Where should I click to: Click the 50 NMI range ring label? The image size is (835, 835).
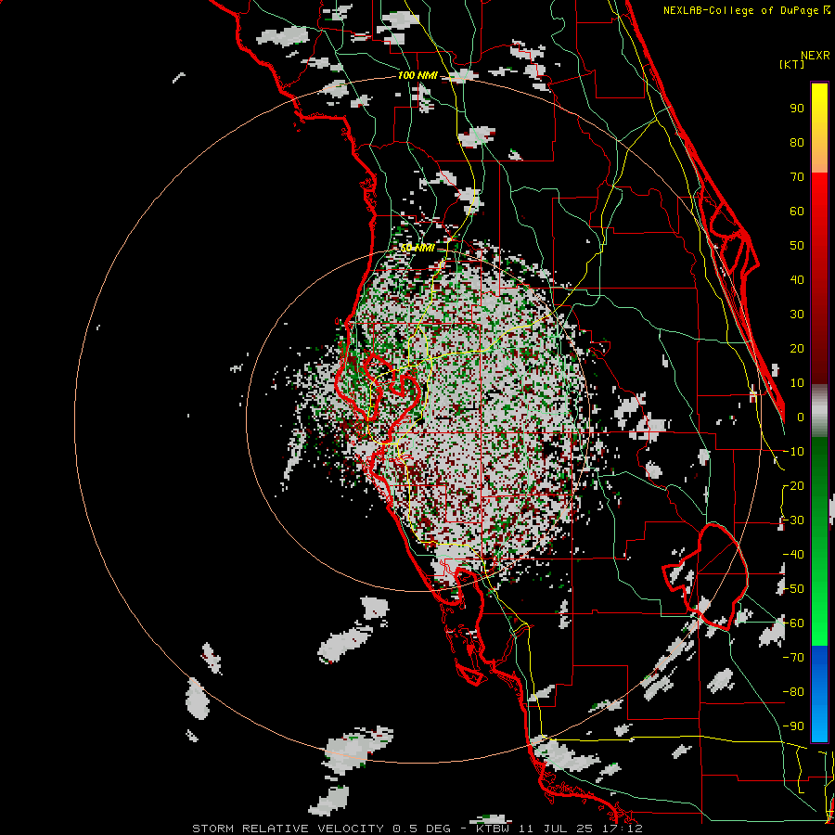coord(417,248)
